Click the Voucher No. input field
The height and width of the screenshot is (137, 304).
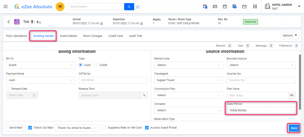tap(261, 80)
